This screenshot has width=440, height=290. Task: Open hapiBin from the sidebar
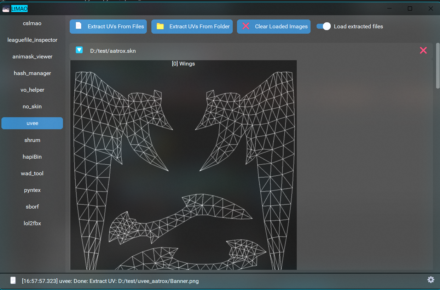32,157
